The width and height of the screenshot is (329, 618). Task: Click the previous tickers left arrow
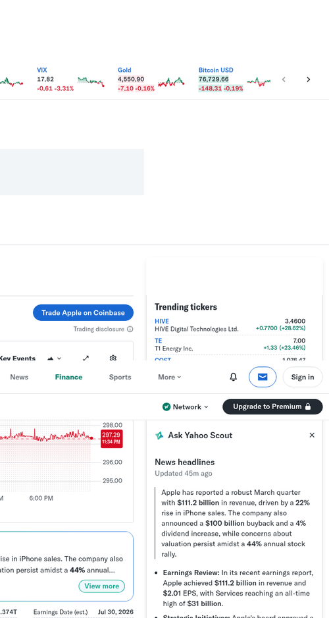coord(284,80)
